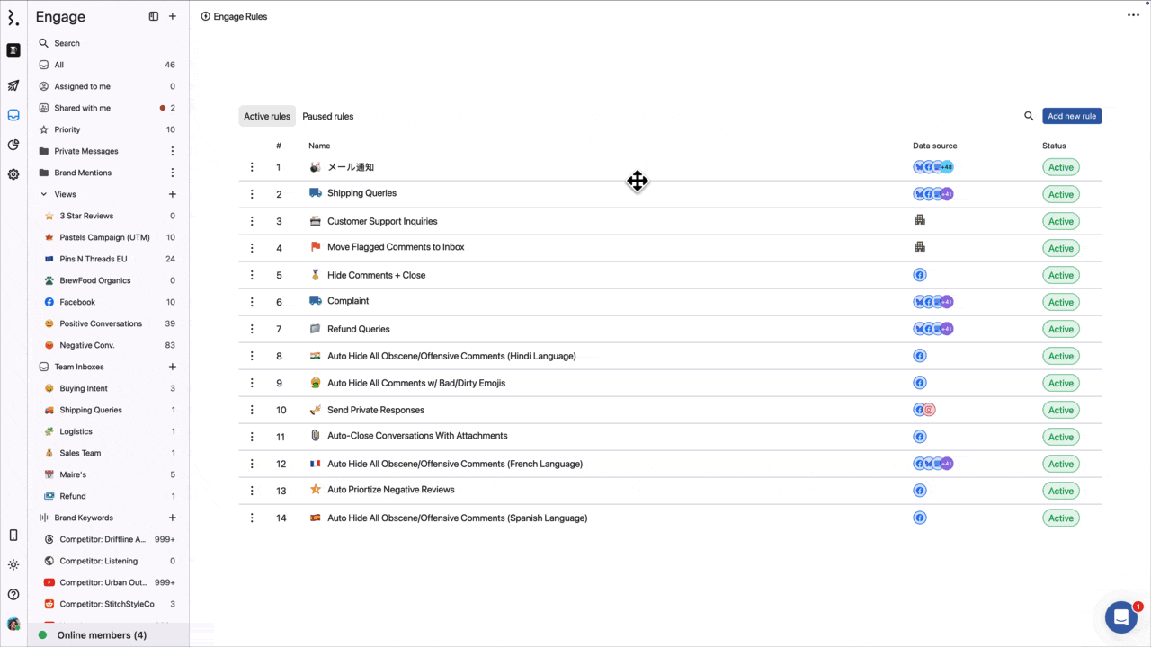Open Customer Support Inquiries rule

[x=382, y=221]
